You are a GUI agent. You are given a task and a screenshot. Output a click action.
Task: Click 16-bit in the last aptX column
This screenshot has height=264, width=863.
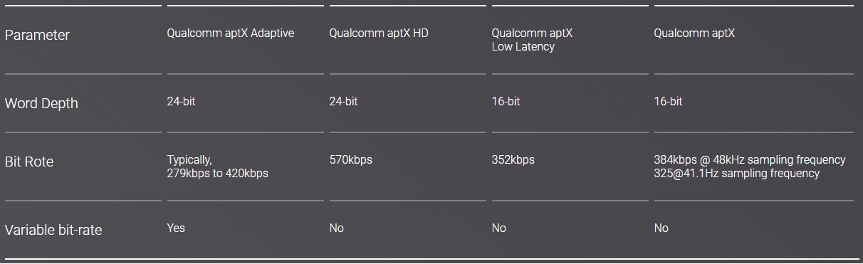(669, 102)
